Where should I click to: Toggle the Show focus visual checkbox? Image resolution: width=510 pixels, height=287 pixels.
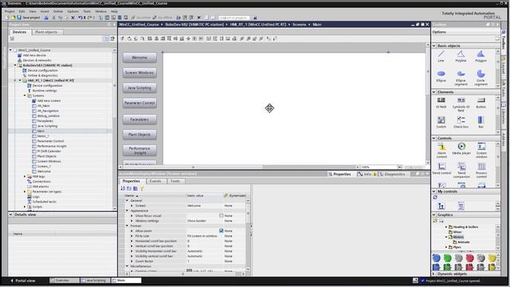click(x=222, y=215)
